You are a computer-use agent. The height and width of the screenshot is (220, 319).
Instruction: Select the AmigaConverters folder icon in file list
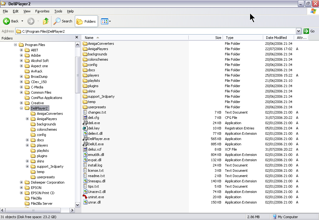(x=85, y=44)
